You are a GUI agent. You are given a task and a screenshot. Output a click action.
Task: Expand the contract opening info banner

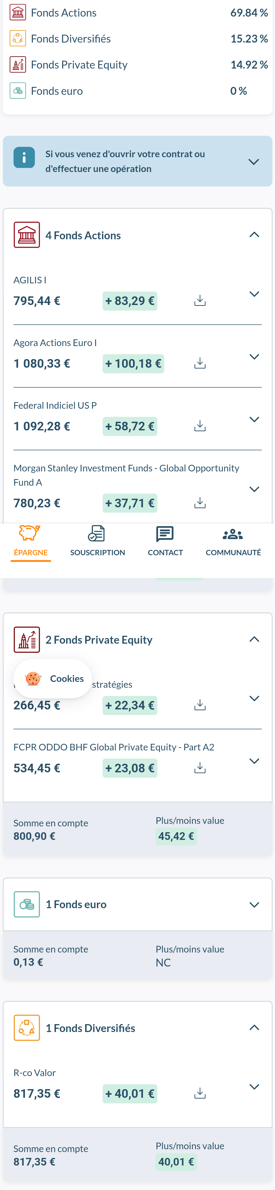(x=253, y=162)
